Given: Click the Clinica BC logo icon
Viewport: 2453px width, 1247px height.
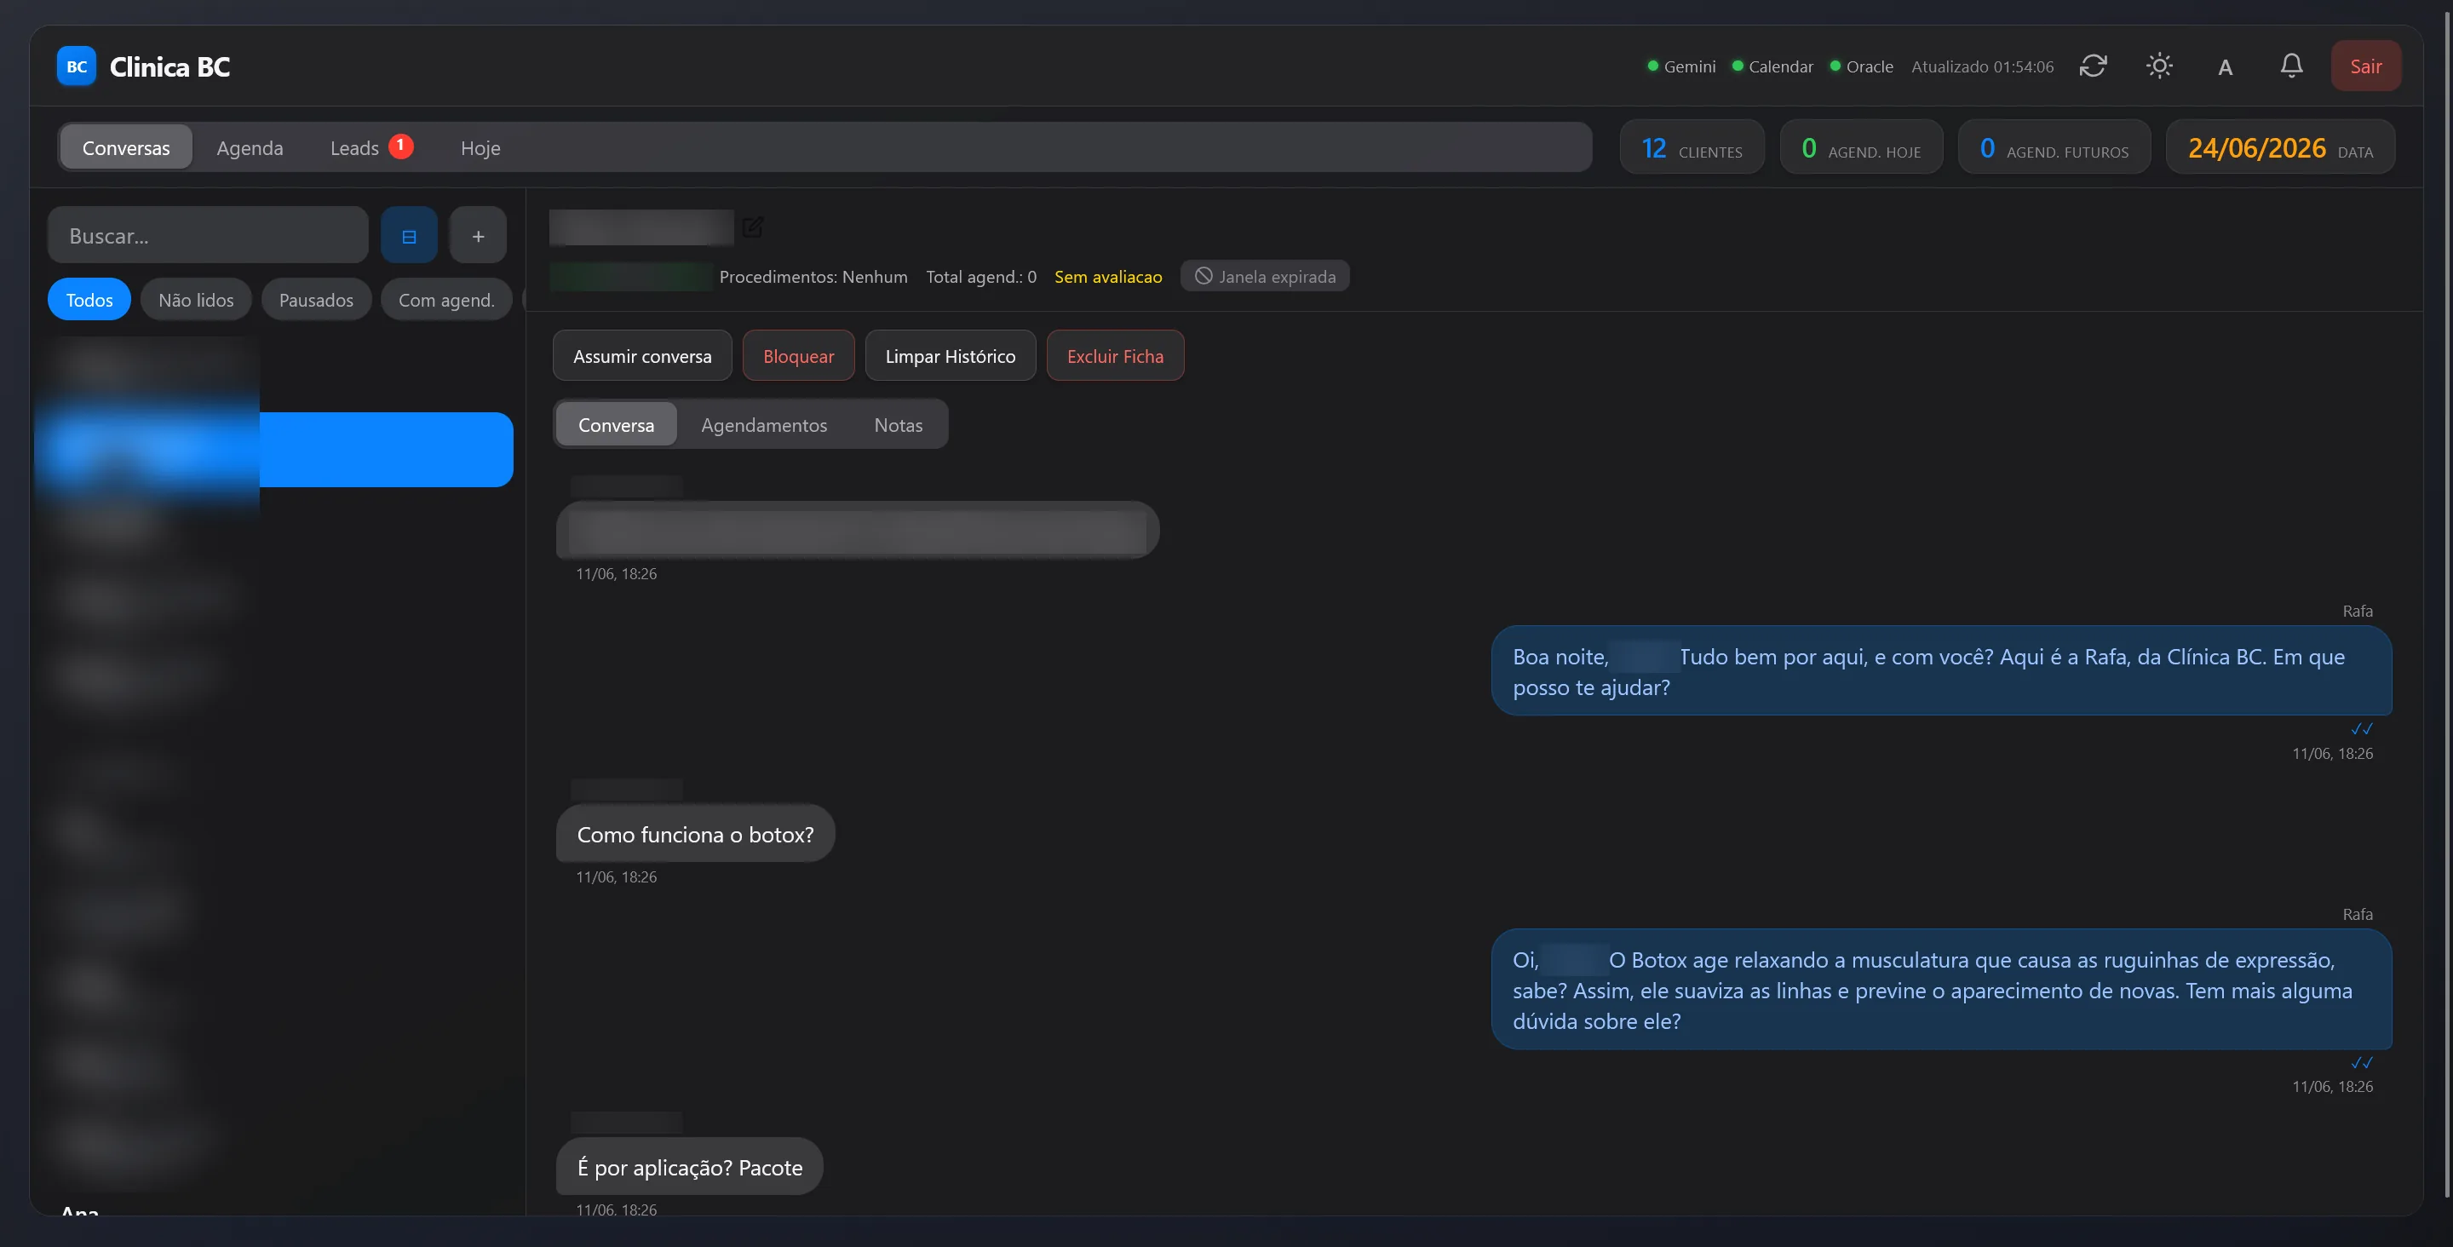Looking at the screenshot, I should [76, 66].
